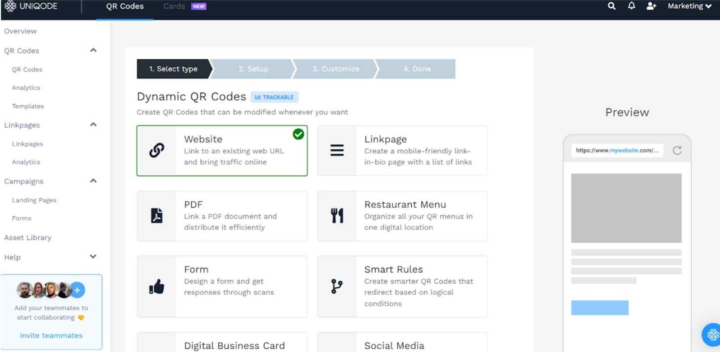Select the Website QR code type

pos(222,151)
